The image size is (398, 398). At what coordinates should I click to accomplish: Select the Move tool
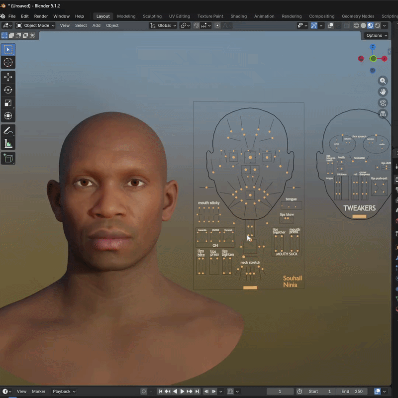click(8, 77)
